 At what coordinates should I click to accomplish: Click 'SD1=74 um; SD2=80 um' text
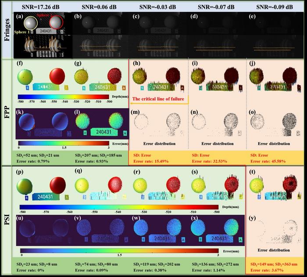[96, 264]
